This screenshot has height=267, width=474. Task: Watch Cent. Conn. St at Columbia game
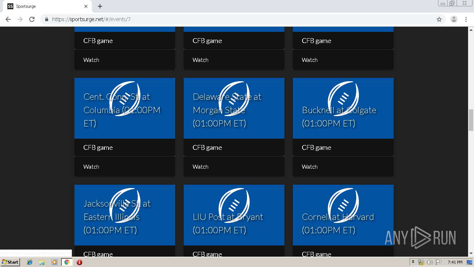pos(91,167)
